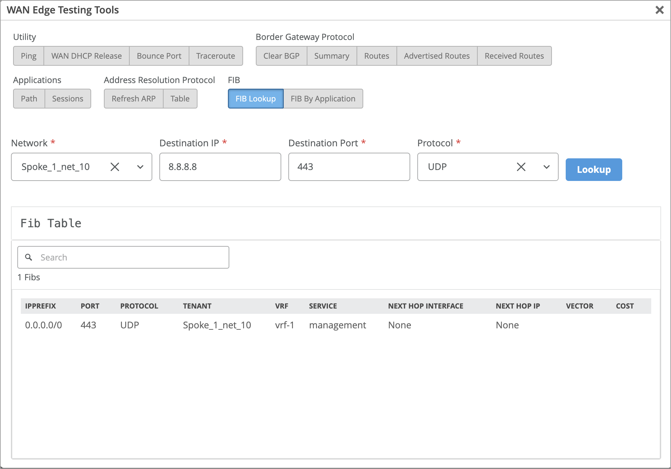Run the FIB Lookup
671x469 pixels.
coord(593,169)
